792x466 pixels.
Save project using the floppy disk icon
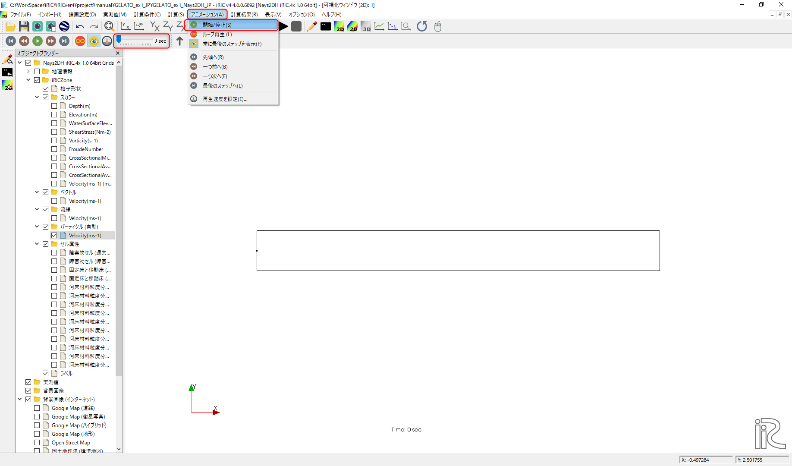tap(24, 27)
